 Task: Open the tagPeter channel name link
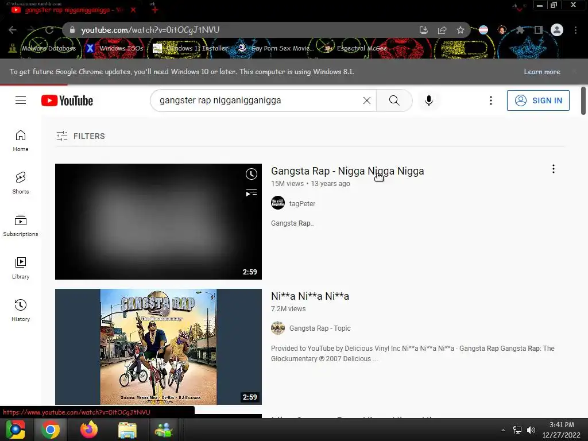[x=302, y=204]
